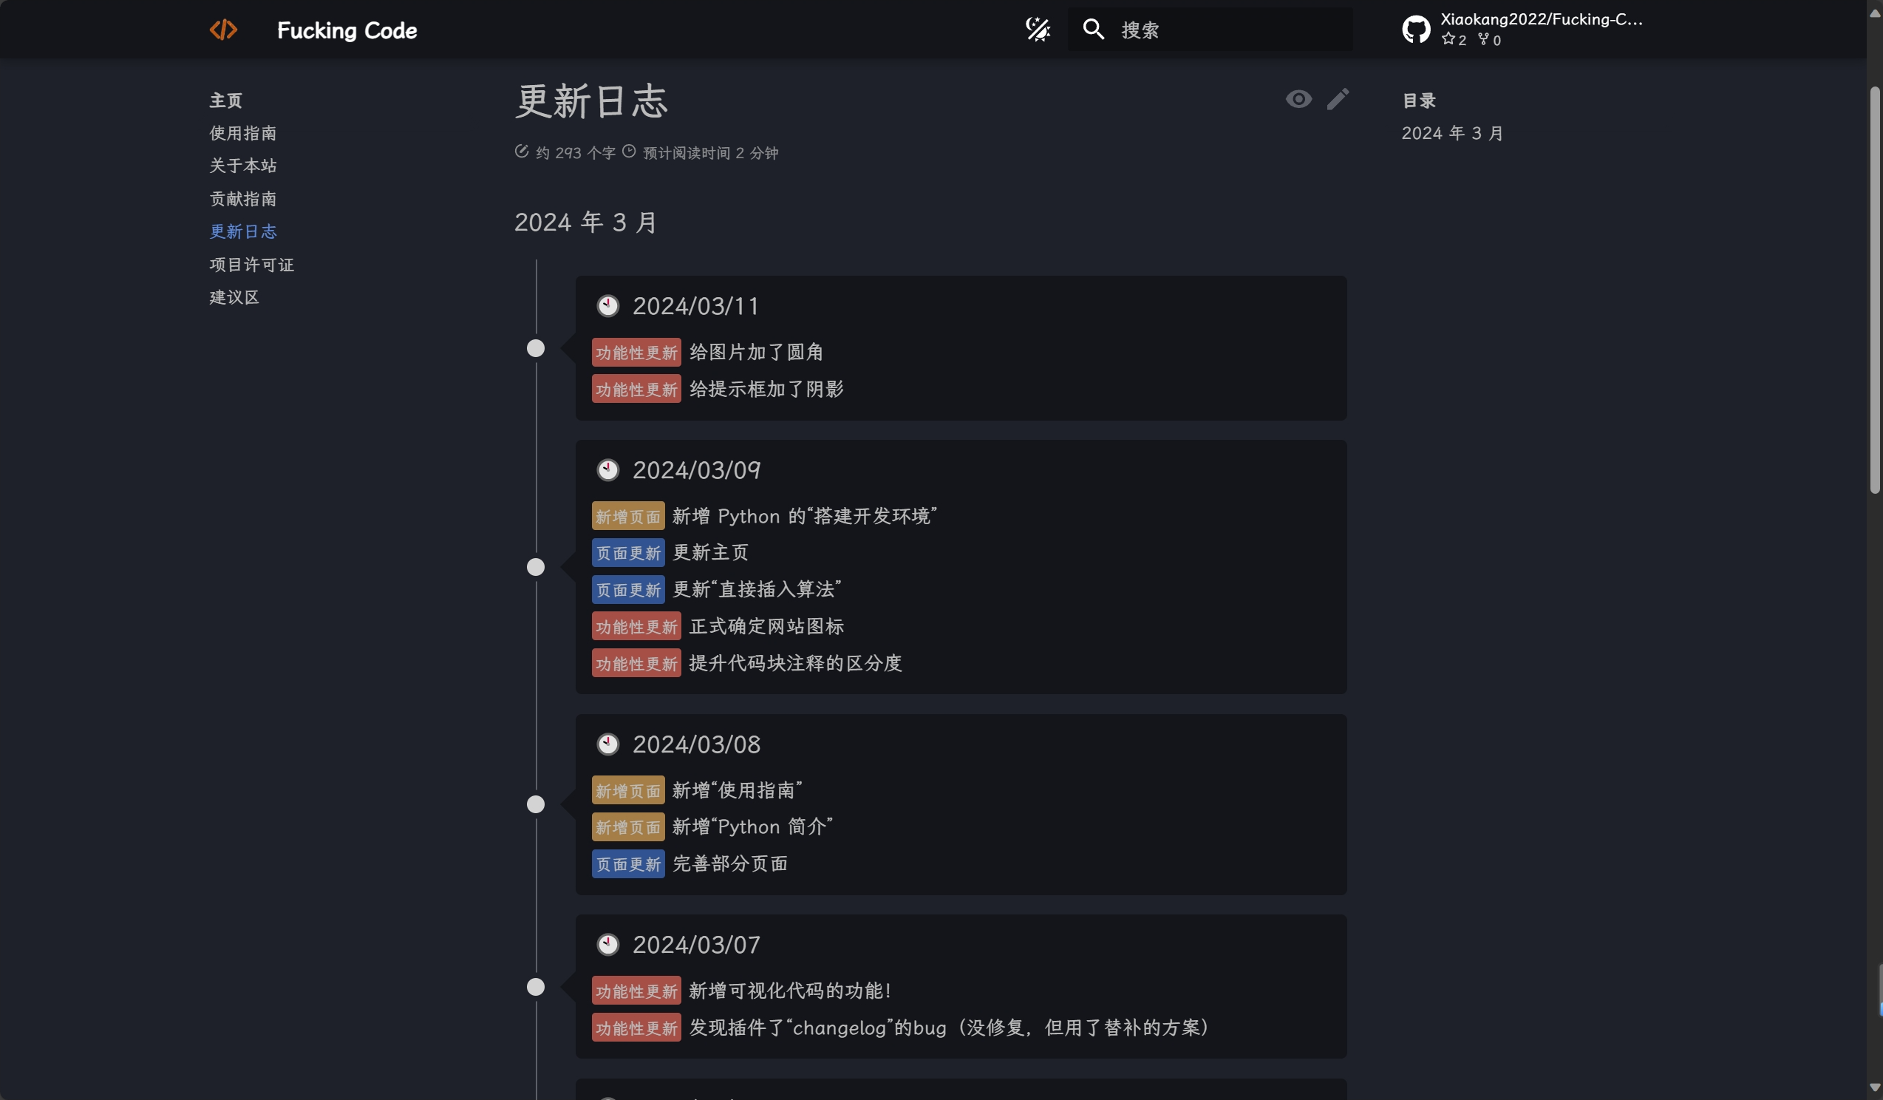Screen dimensions: 1883x1100
Task: Jump to 2024 年 3 月 in table of contents
Action: (x=1452, y=133)
